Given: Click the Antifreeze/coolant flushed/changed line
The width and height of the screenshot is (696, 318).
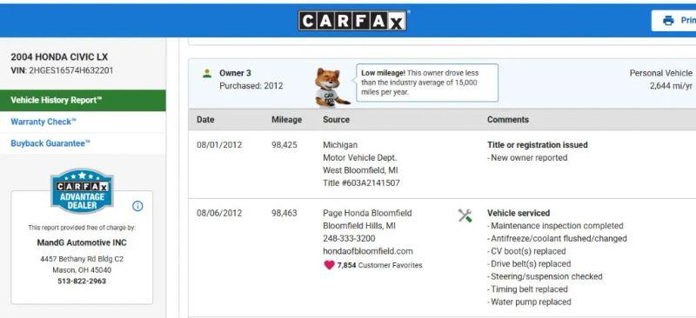Looking at the screenshot, I should [557, 239].
